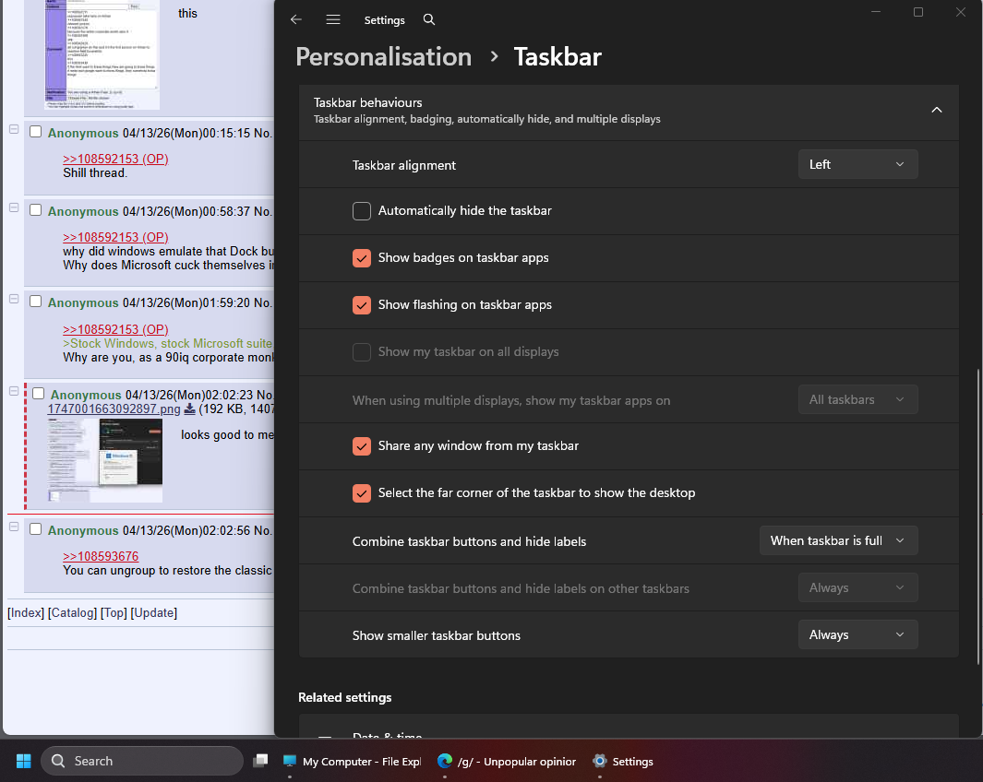This screenshot has width=983, height=782.
Task: Tick checkbox of the 00:58:37 post
Action: coord(36,209)
